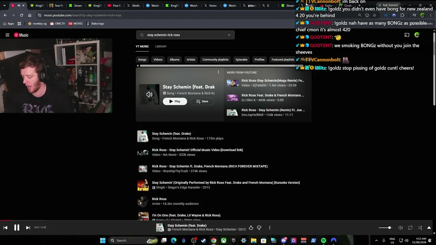Pause the playing song
Image resolution: width=436 pixels, height=245 pixels.
17,228
